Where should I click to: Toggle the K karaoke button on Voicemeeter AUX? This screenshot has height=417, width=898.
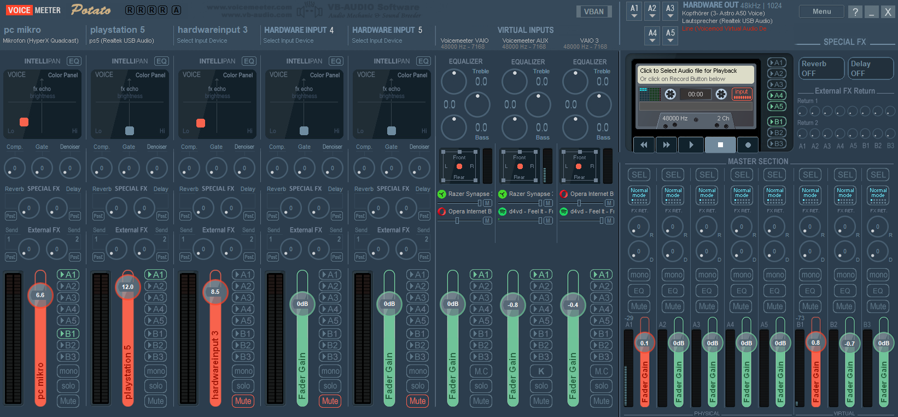coord(541,371)
